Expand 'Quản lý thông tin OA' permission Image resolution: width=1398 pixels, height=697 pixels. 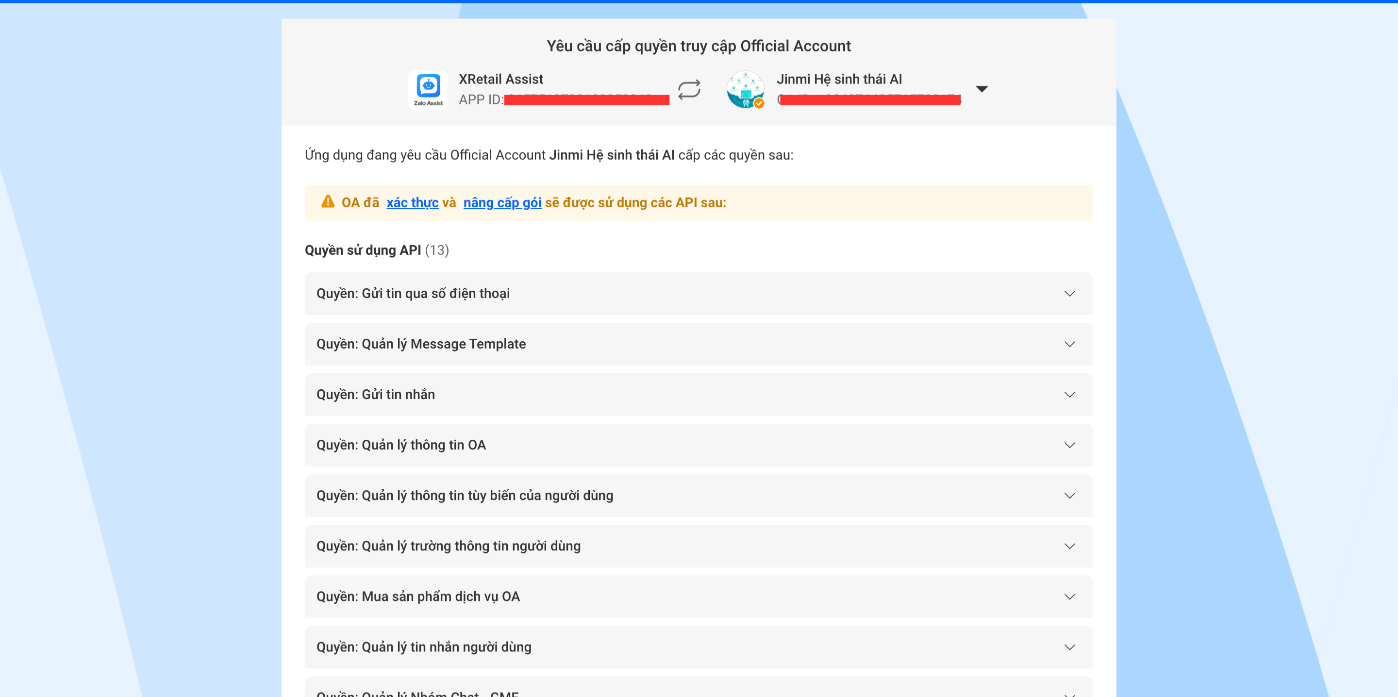pos(699,445)
